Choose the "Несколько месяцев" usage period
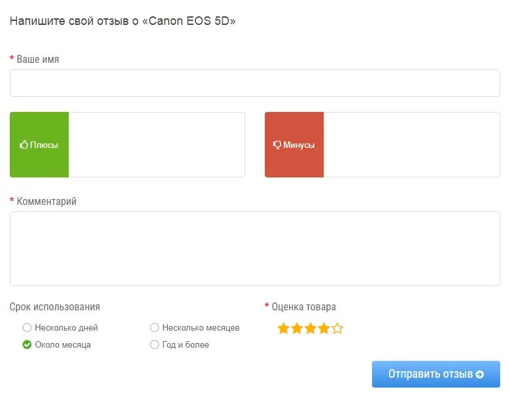This screenshot has width=510, height=400. click(154, 327)
